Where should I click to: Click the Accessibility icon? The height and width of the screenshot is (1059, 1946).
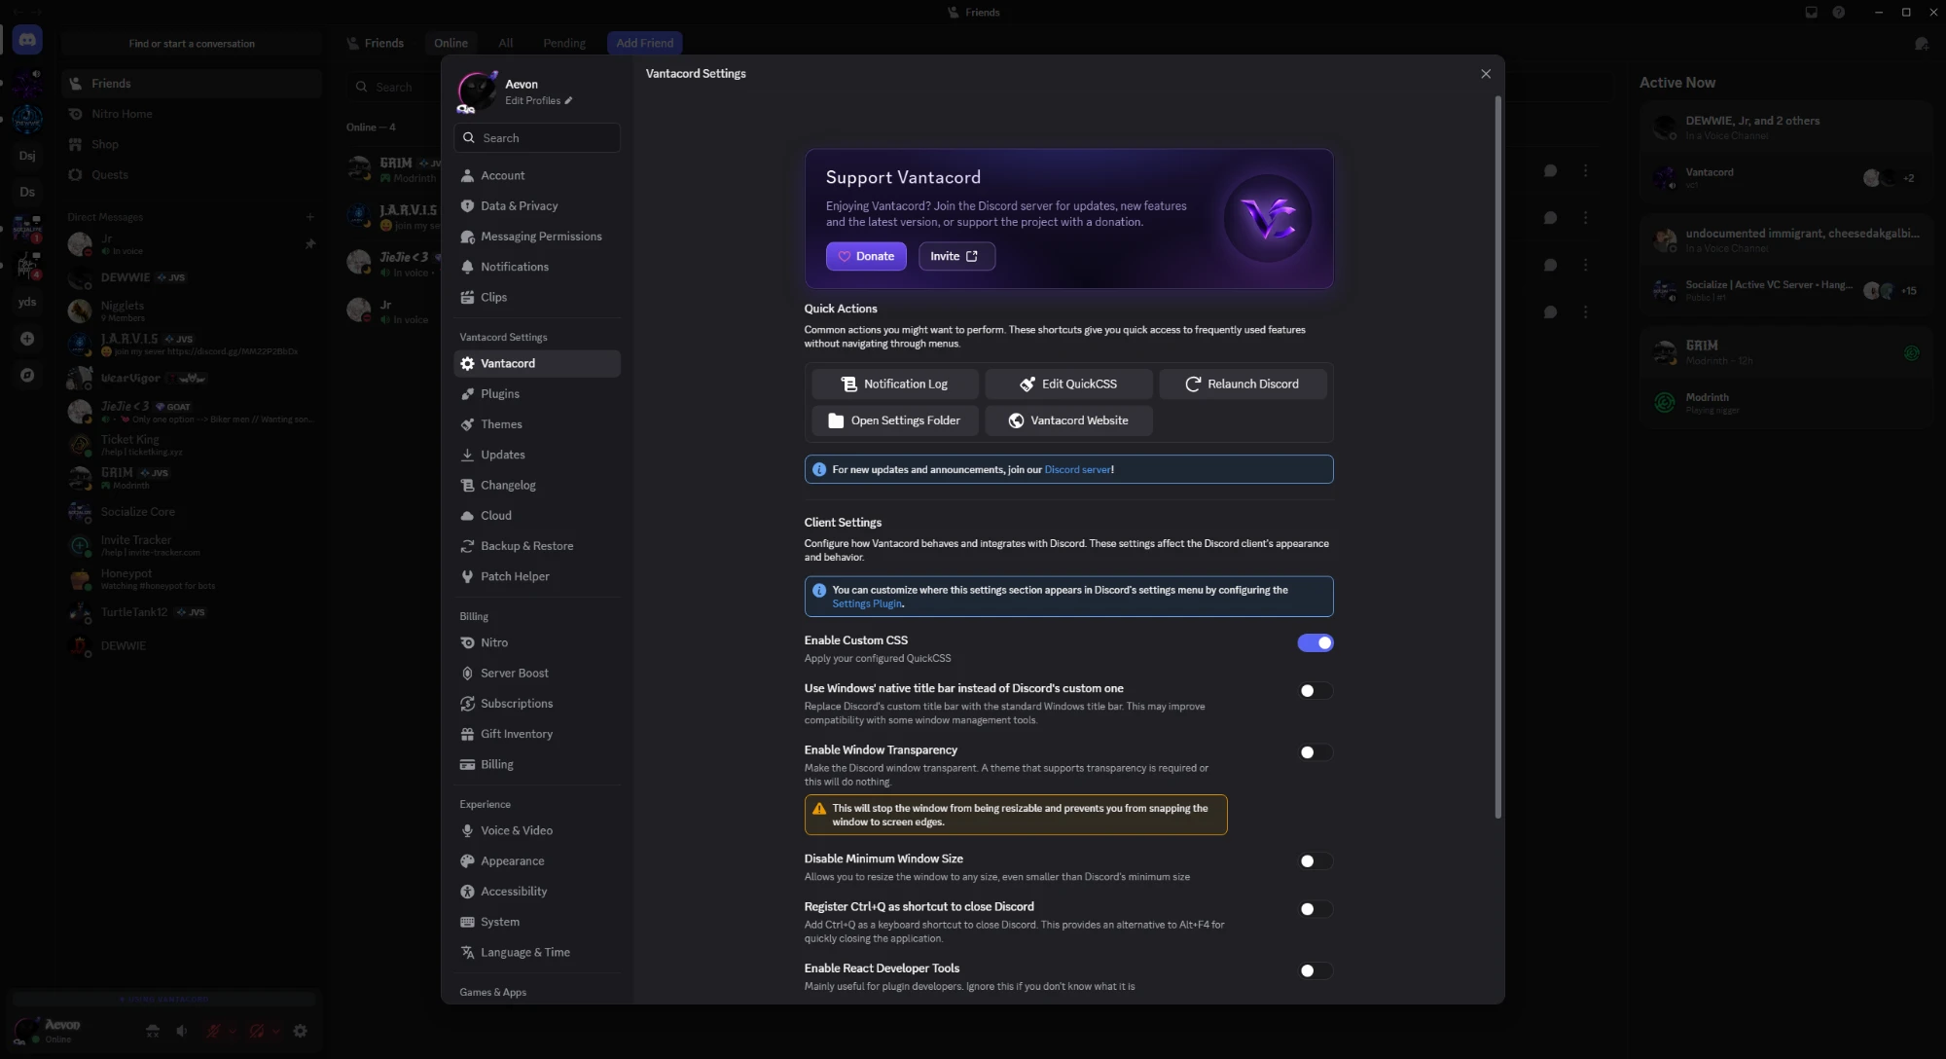(x=467, y=892)
